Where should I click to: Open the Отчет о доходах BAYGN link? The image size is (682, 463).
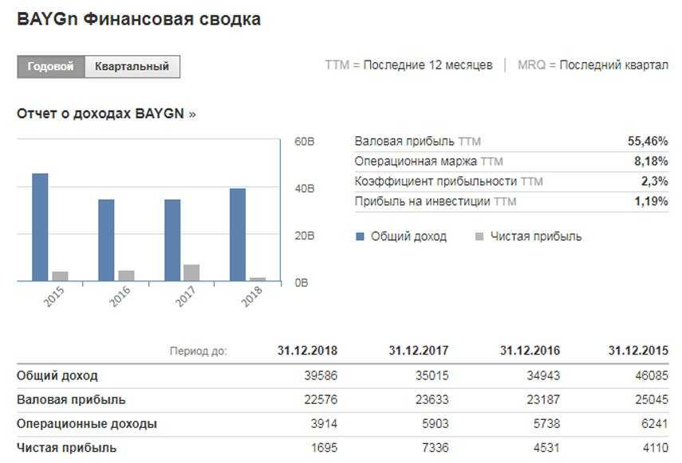106,114
